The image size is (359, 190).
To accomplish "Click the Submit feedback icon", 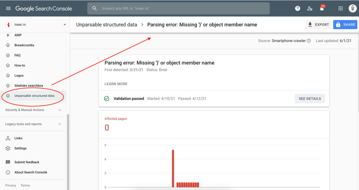I will [x=8, y=162].
